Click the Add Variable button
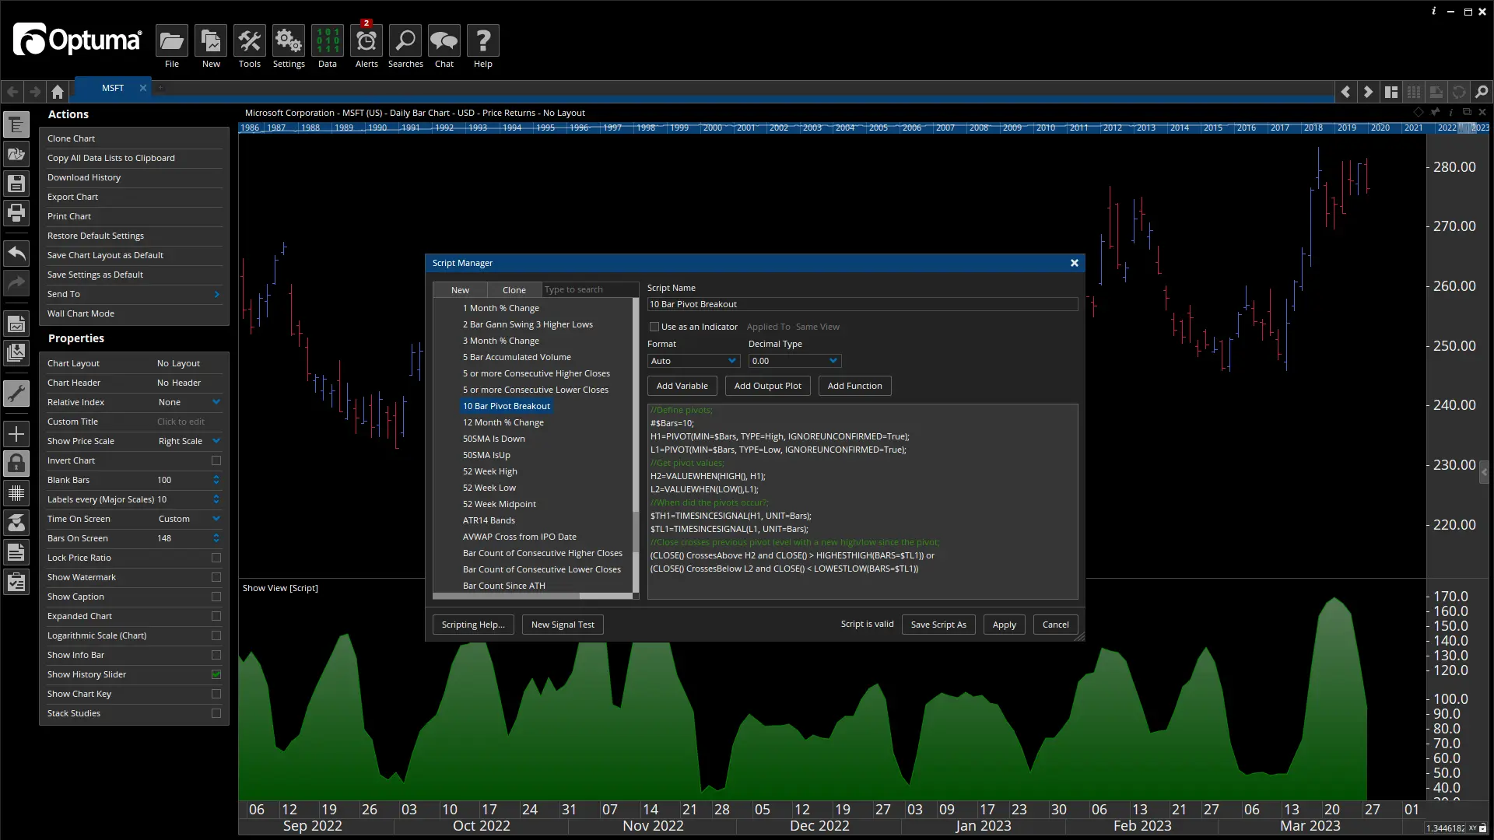This screenshot has width=1494, height=840. (682, 386)
